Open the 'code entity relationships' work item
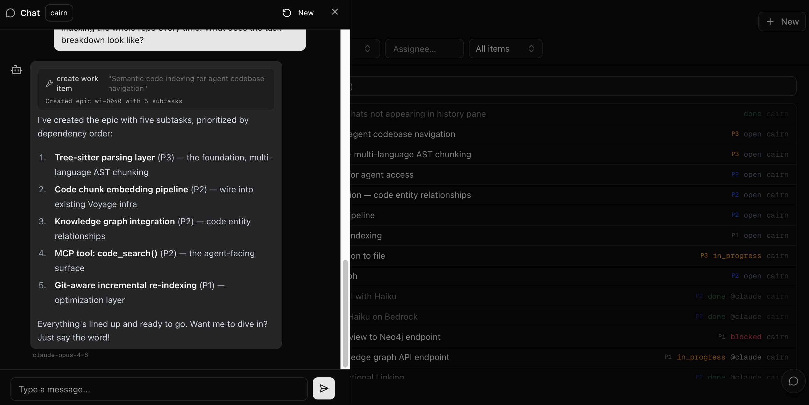Image resolution: width=809 pixels, height=405 pixels. (573, 195)
